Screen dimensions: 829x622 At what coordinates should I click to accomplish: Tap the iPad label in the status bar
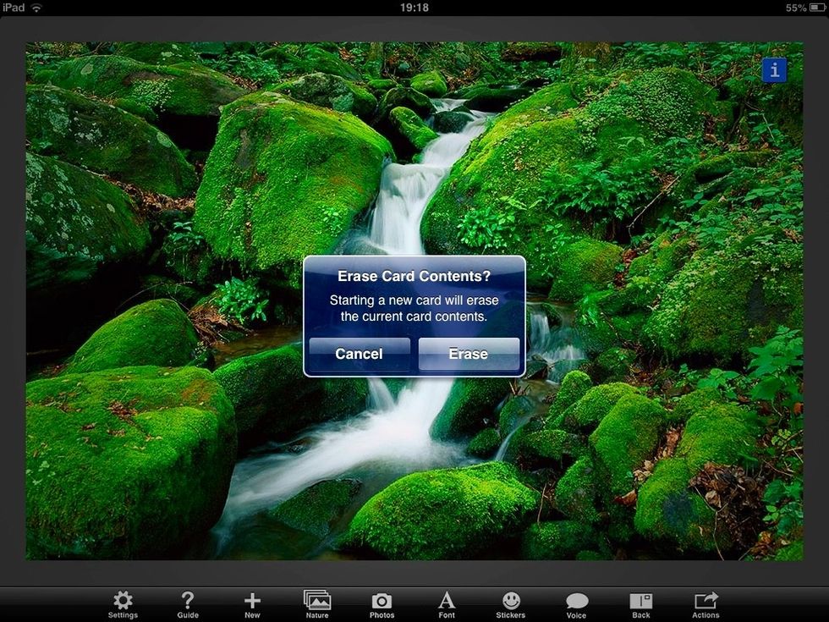[14, 8]
